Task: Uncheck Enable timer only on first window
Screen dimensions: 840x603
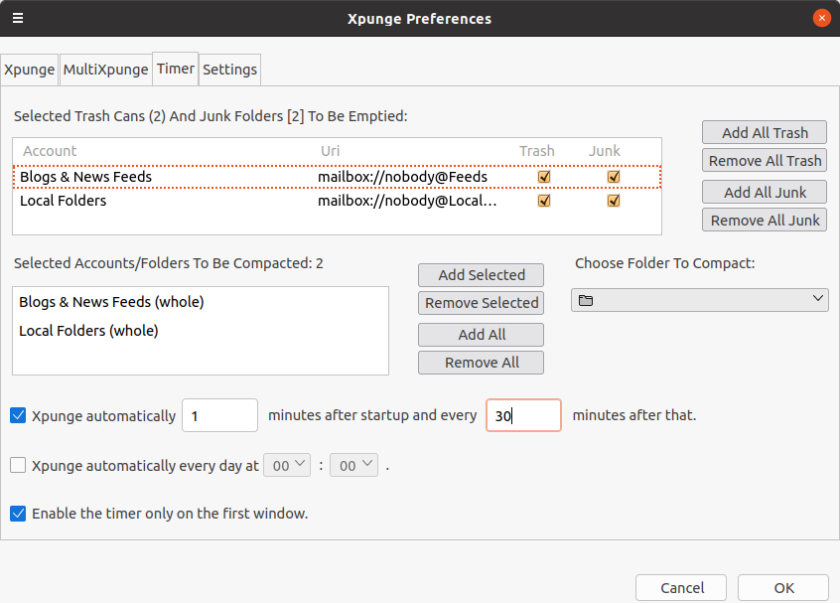Action: coord(18,514)
